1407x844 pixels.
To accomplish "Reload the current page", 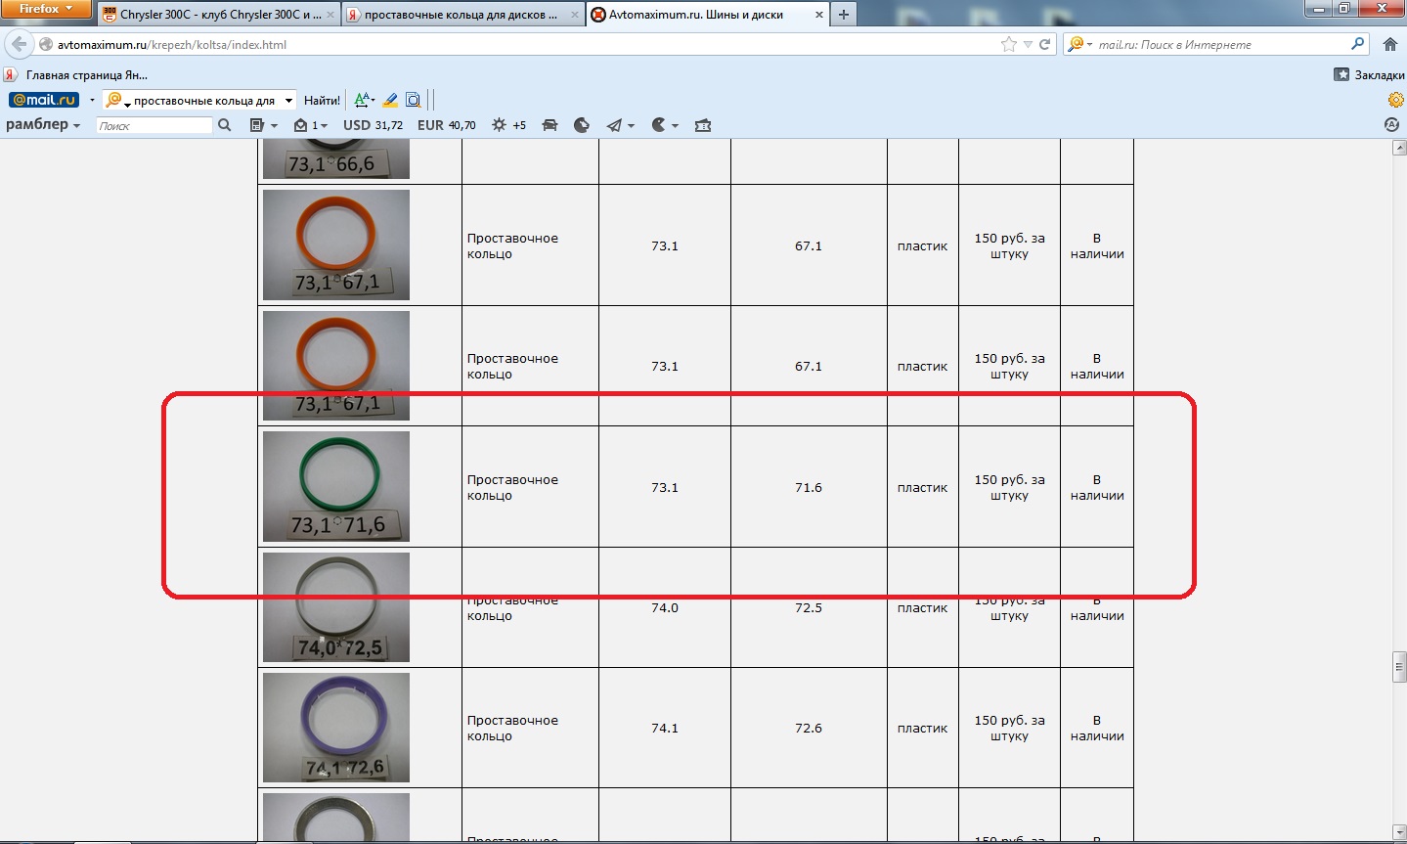I will [1045, 44].
